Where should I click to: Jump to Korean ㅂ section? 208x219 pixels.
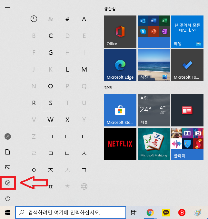67,153
